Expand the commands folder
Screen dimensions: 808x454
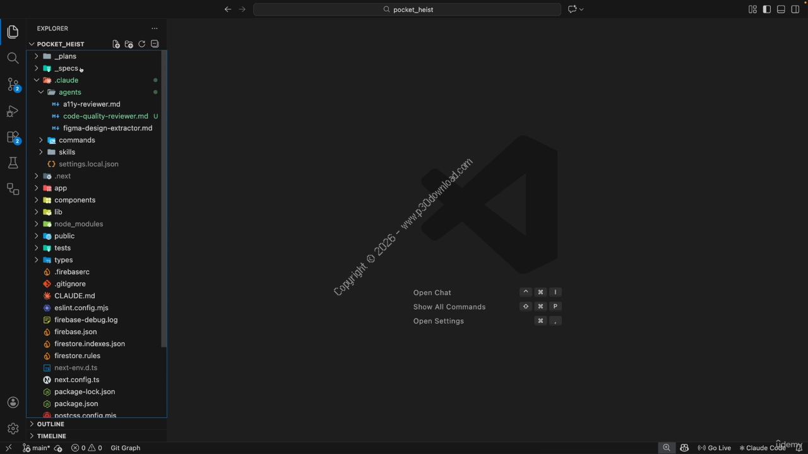coord(76,140)
